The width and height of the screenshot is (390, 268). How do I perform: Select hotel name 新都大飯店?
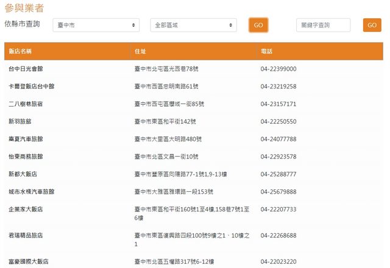(23, 174)
